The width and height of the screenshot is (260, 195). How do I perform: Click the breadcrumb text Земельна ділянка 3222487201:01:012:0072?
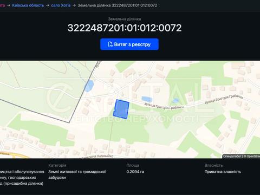point(118,5)
